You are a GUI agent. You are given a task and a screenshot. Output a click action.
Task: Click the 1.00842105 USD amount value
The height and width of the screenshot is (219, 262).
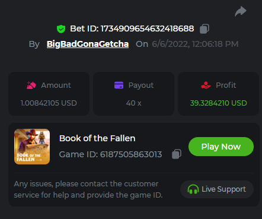pos(49,103)
